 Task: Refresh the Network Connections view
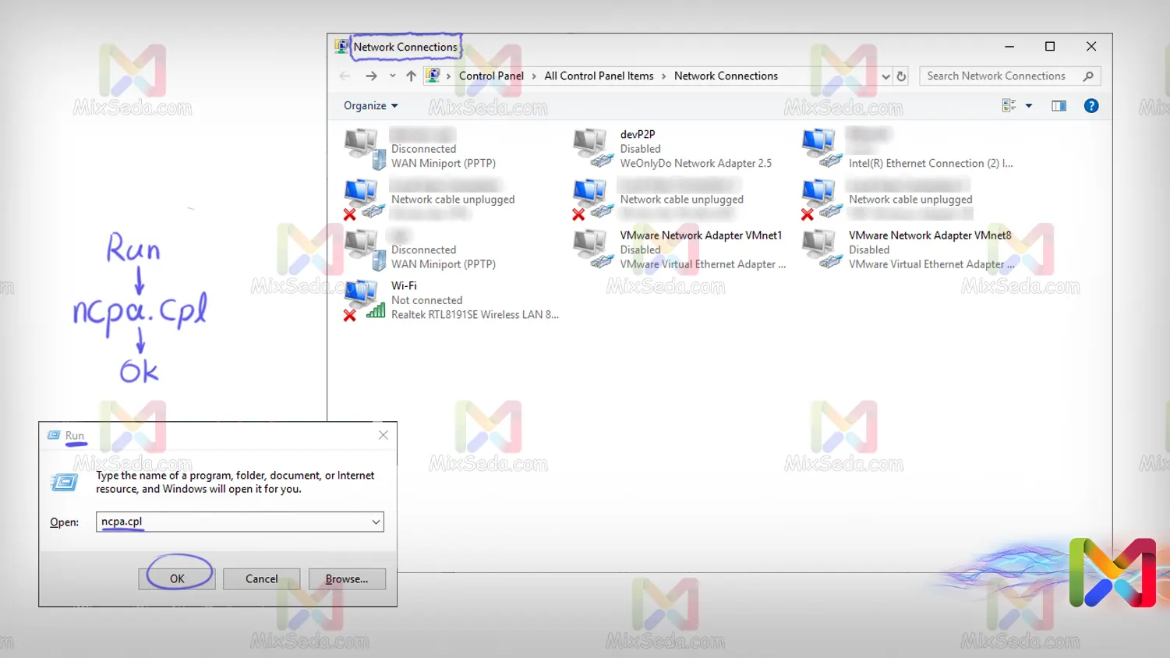pyautogui.click(x=901, y=76)
